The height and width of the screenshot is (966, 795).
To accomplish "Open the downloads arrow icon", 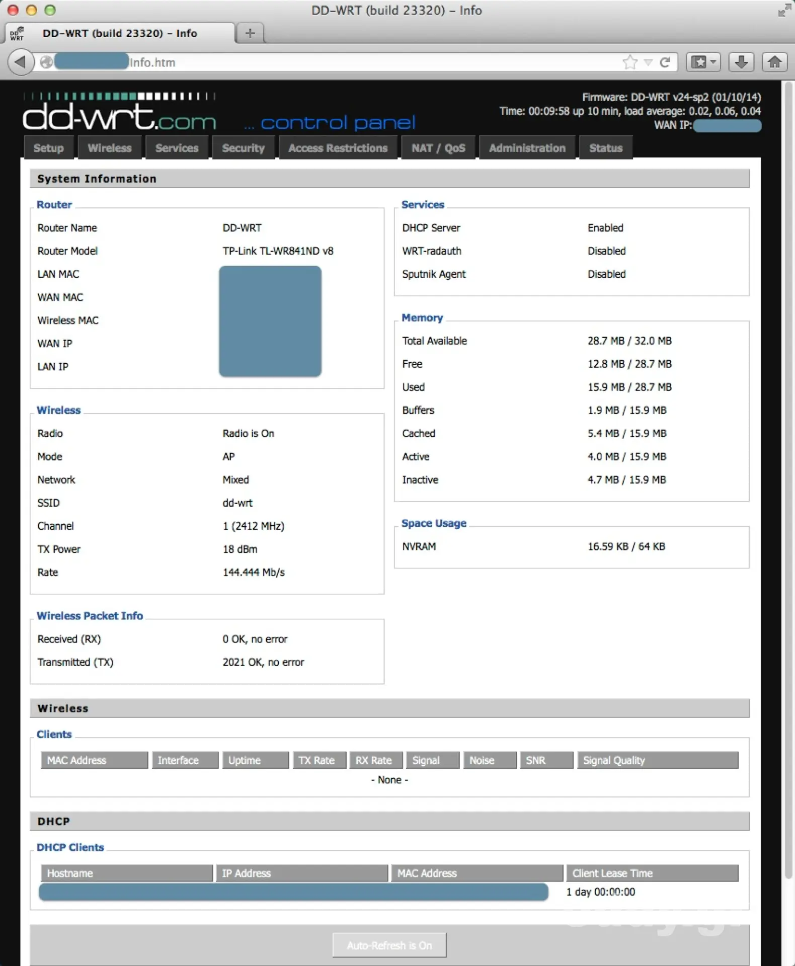I will [741, 62].
